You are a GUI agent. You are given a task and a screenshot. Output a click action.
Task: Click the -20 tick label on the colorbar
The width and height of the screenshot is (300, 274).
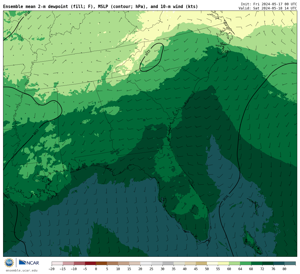click(52, 269)
